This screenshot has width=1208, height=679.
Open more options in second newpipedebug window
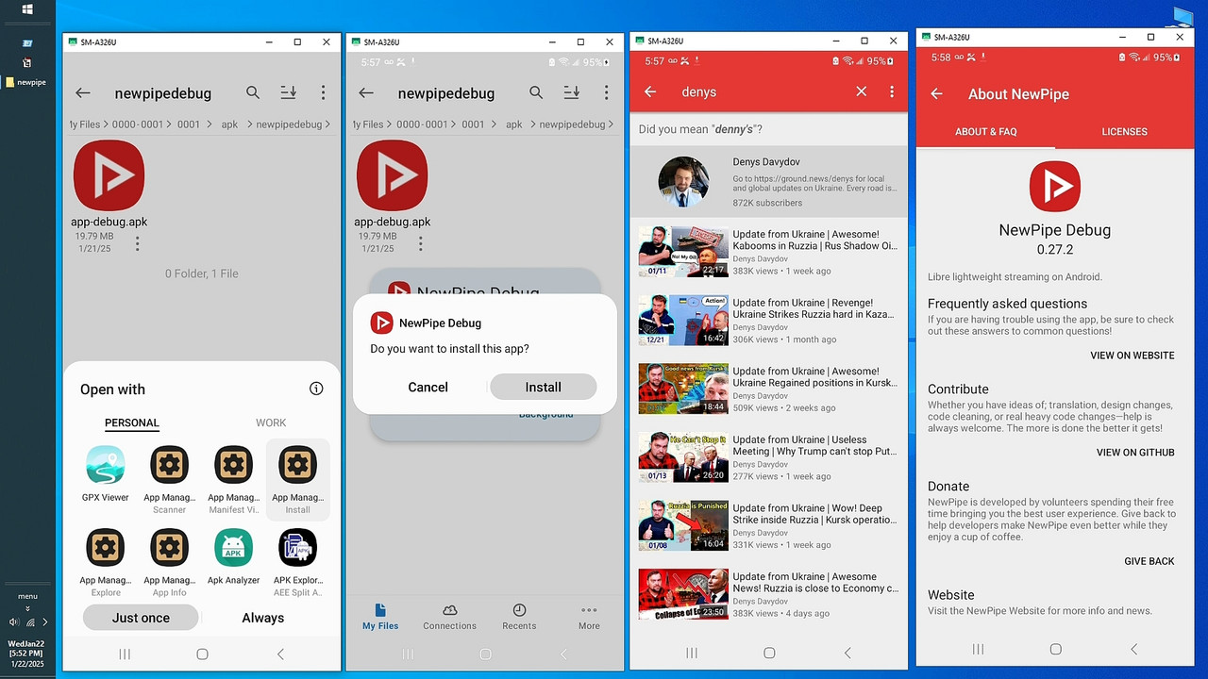(x=606, y=92)
